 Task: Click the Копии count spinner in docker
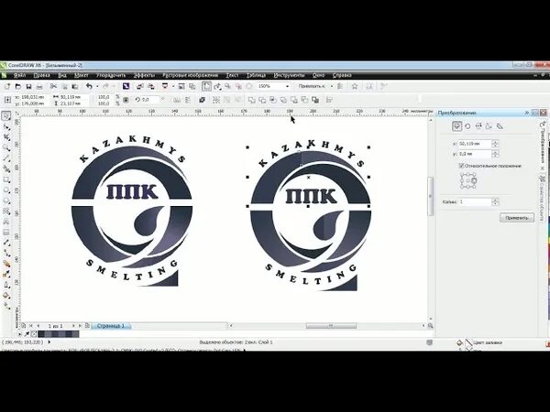tap(495, 201)
